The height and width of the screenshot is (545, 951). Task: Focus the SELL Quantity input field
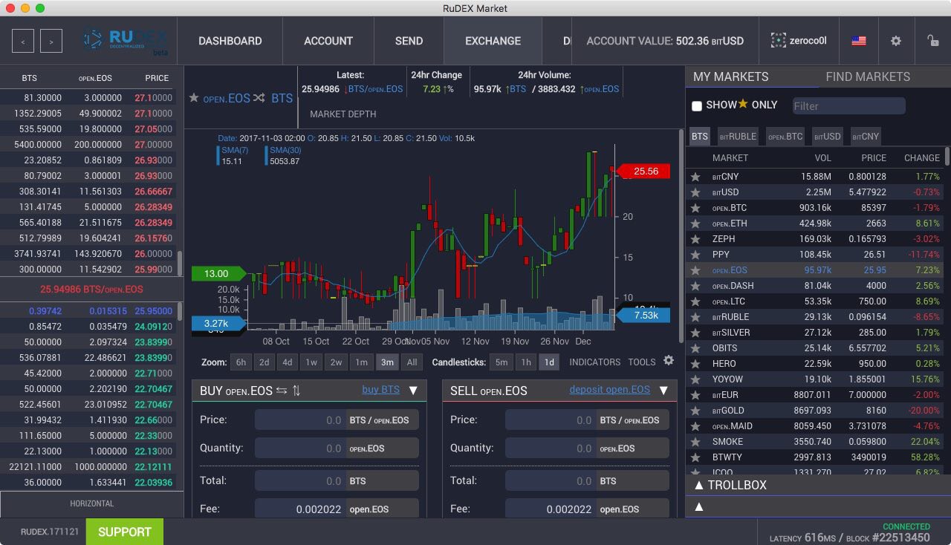[x=550, y=448]
